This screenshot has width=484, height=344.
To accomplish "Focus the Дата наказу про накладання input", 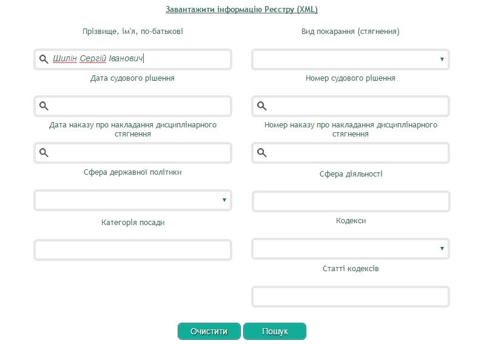I will (139, 153).
